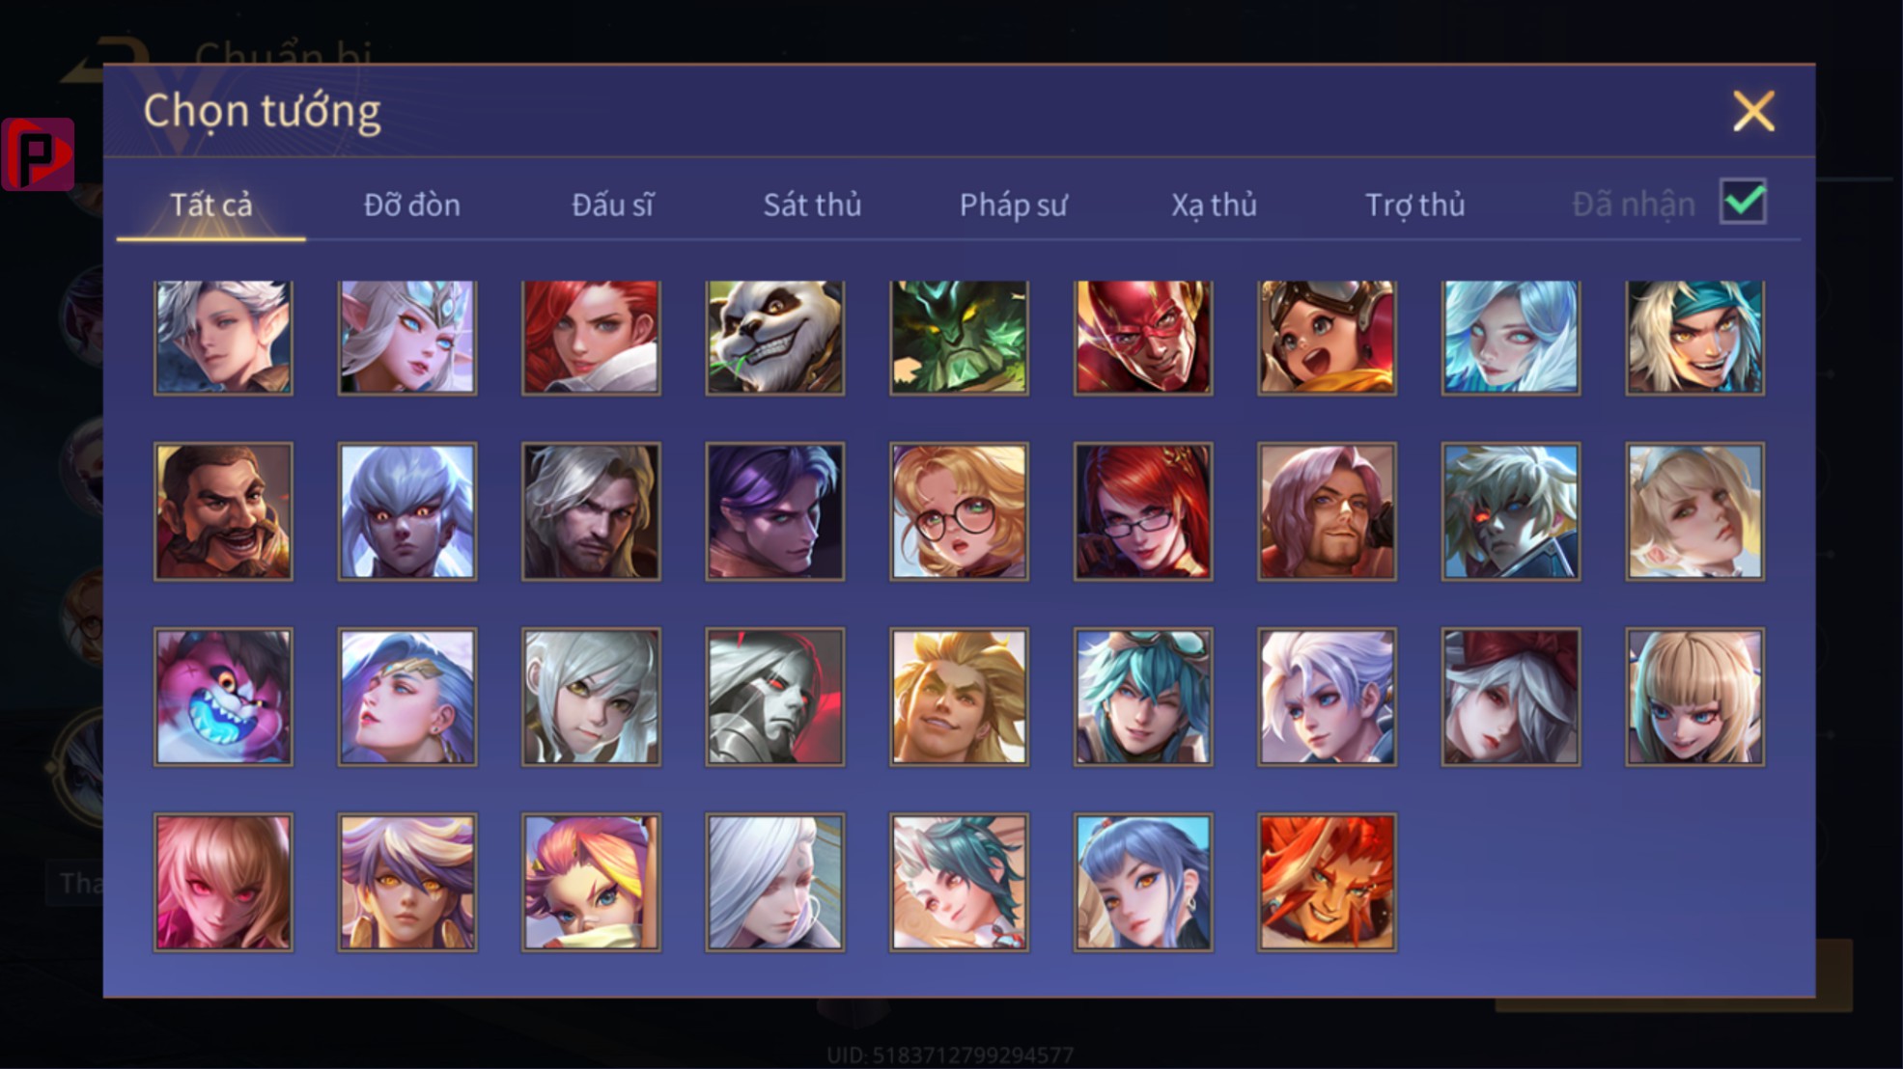Choose the orange fiery-haired beast hero
This screenshot has width=1903, height=1069.
pyautogui.click(x=1327, y=882)
